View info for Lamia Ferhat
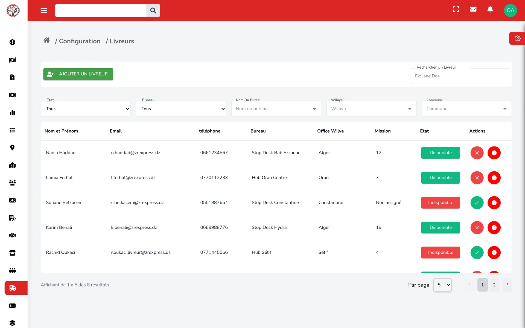Viewport: 525px width, 328px height. click(494, 178)
